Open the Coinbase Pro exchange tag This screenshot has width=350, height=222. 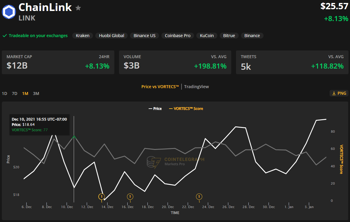[178, 36]
